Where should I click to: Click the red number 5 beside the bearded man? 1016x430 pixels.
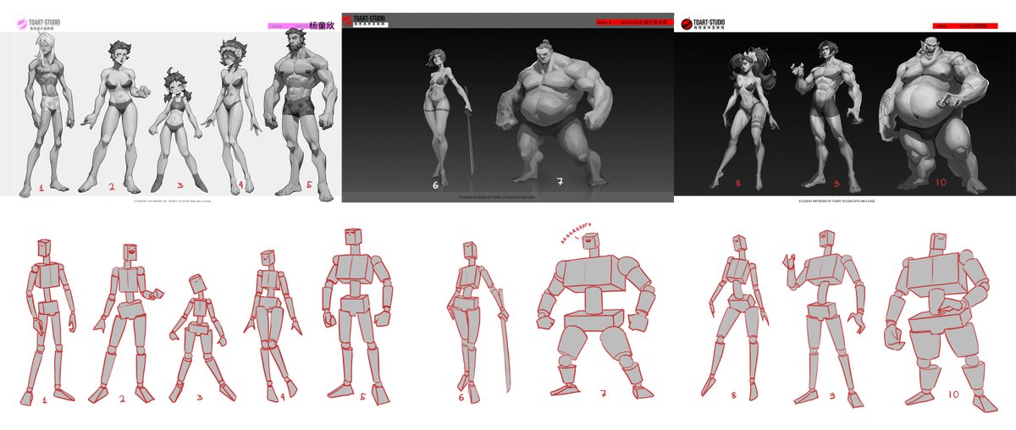click(x=309, y=185)
